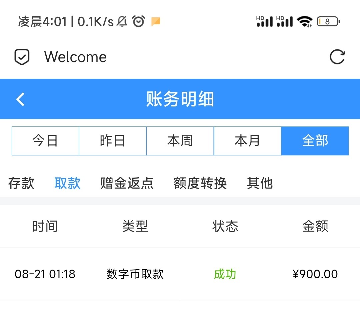Click the 成功 status of the withdrawal
Screen dimensions: 360x318
225,274
